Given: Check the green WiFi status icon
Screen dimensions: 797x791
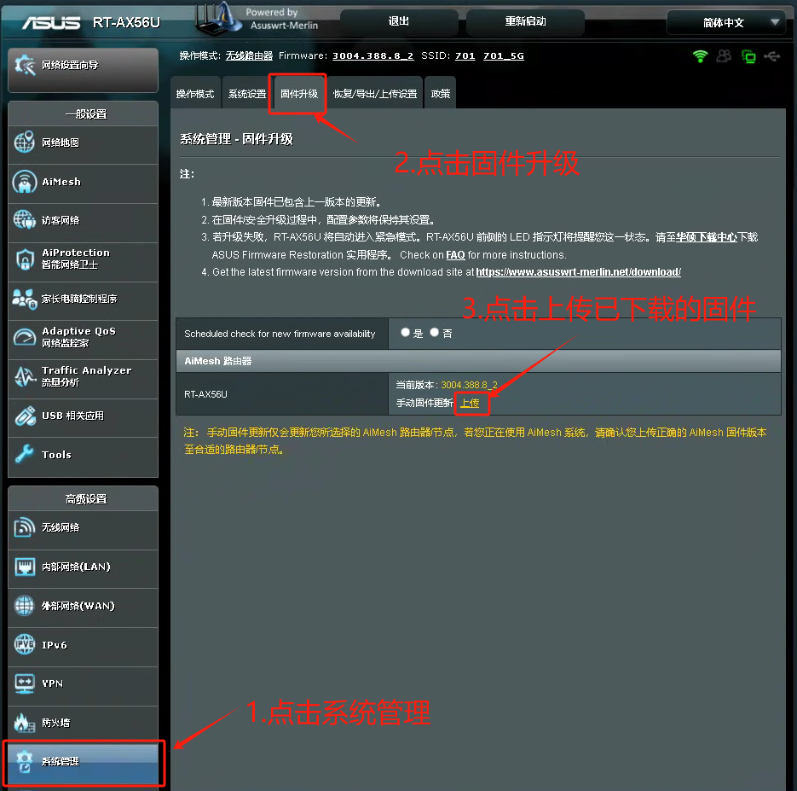Looking at the screenshot, I should (700, 56).
